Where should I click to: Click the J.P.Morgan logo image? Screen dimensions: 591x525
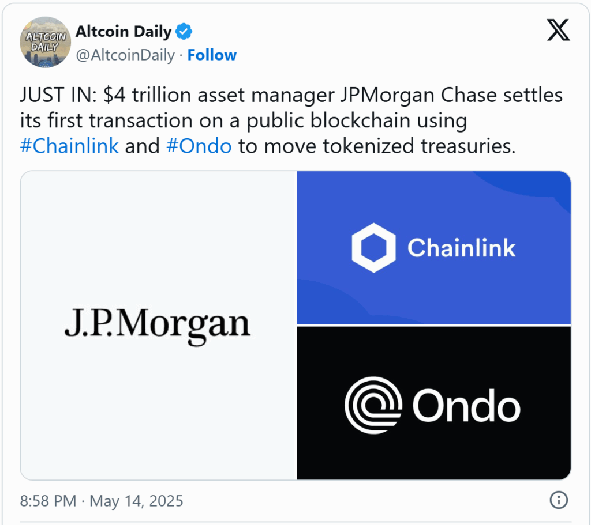pyautogui.click(x=158, y=326)
